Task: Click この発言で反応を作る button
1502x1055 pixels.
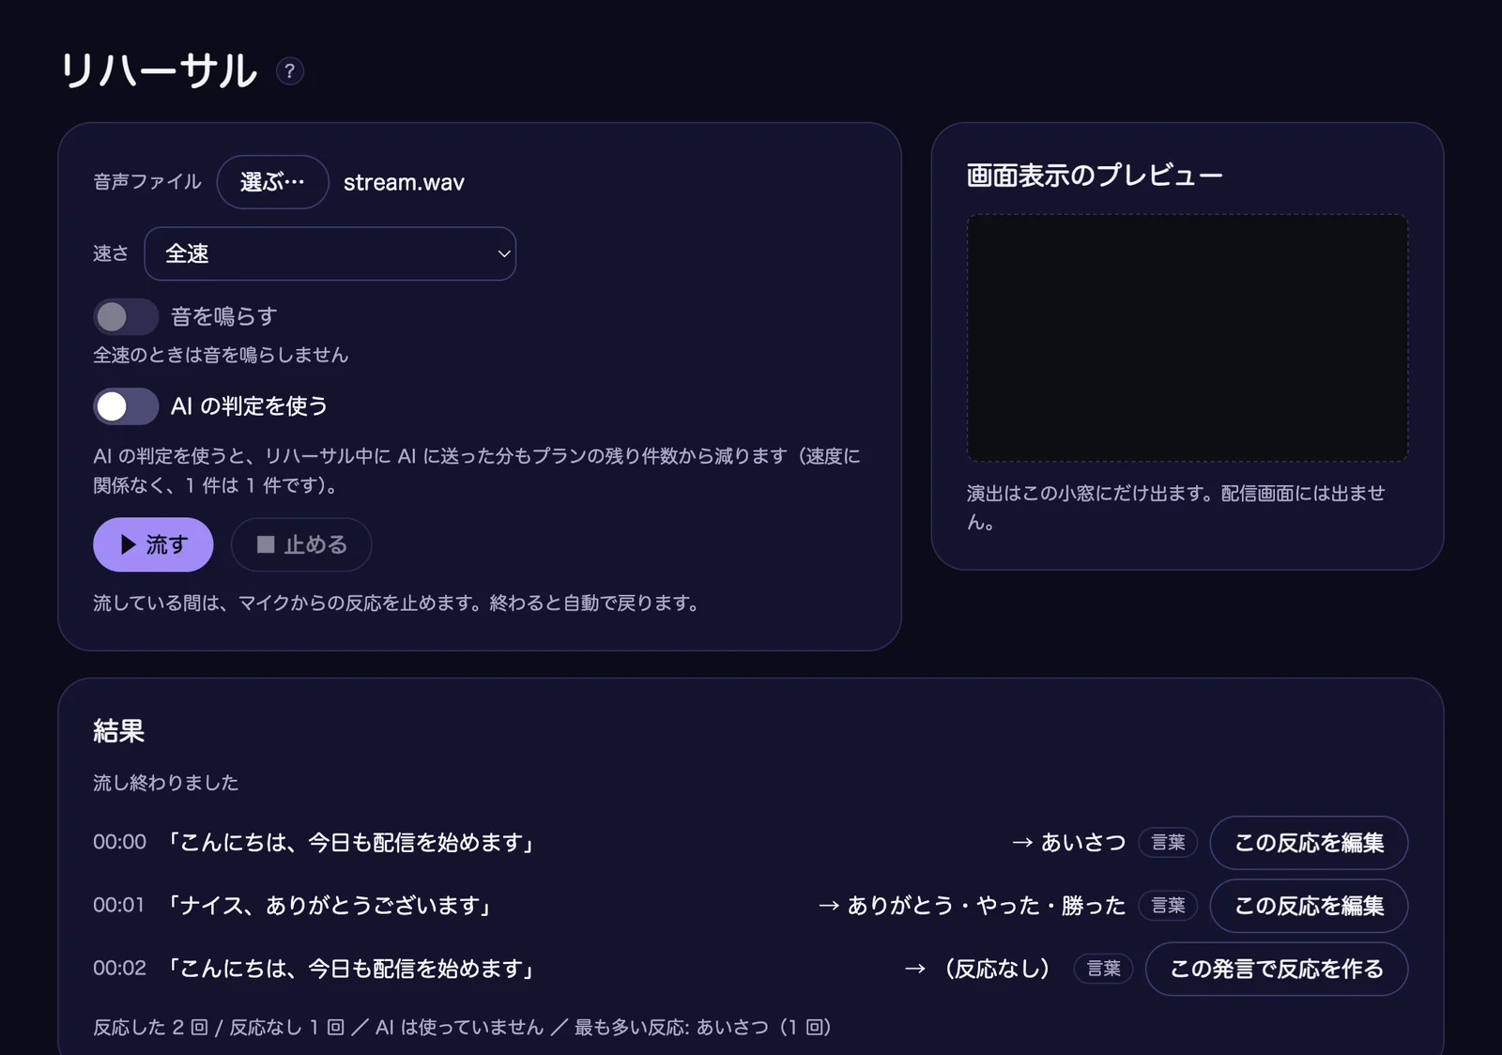Action: click(1277, 969)
